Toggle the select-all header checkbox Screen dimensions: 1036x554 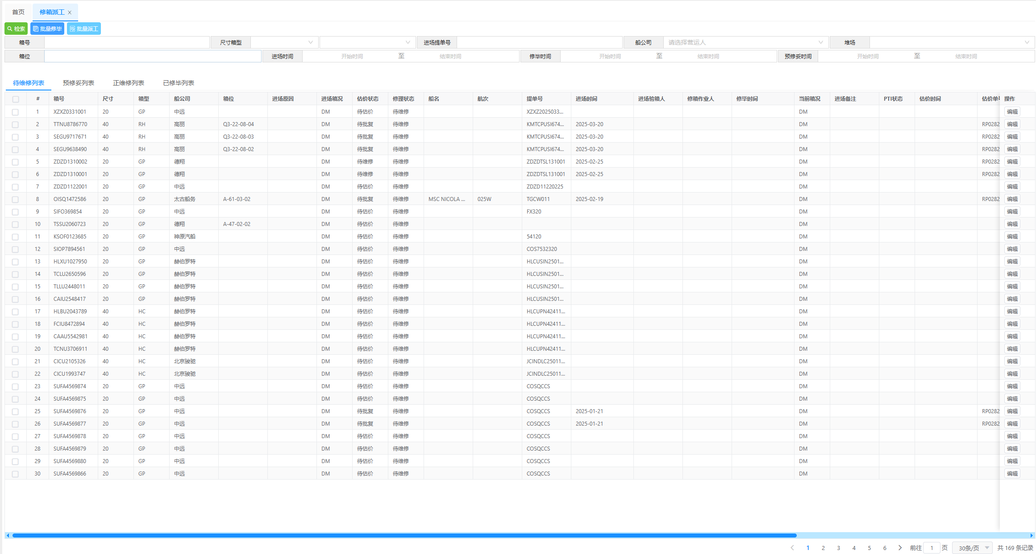coord(16,99)
